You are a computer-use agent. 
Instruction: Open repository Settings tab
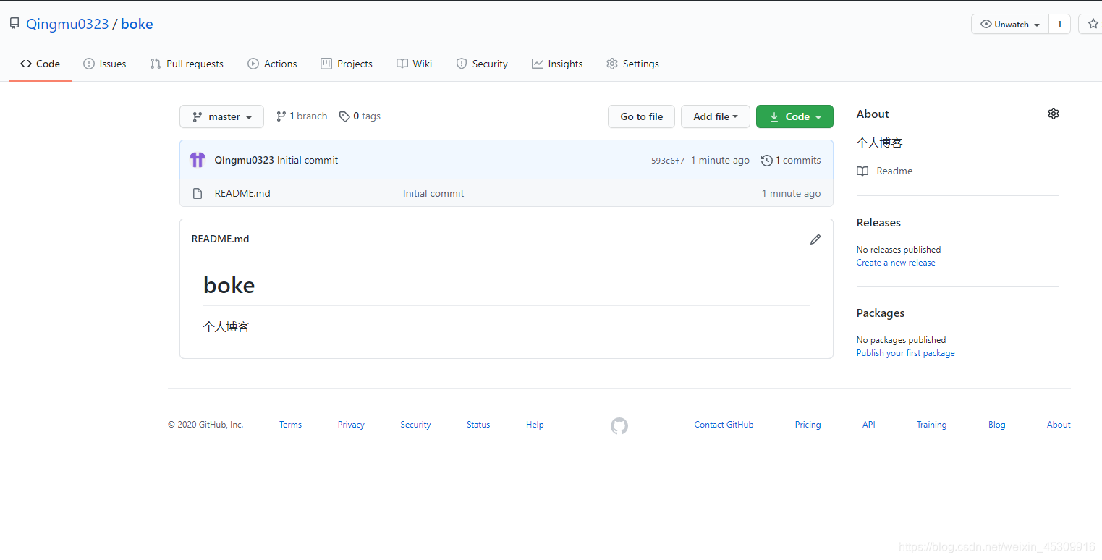[632, 64]
